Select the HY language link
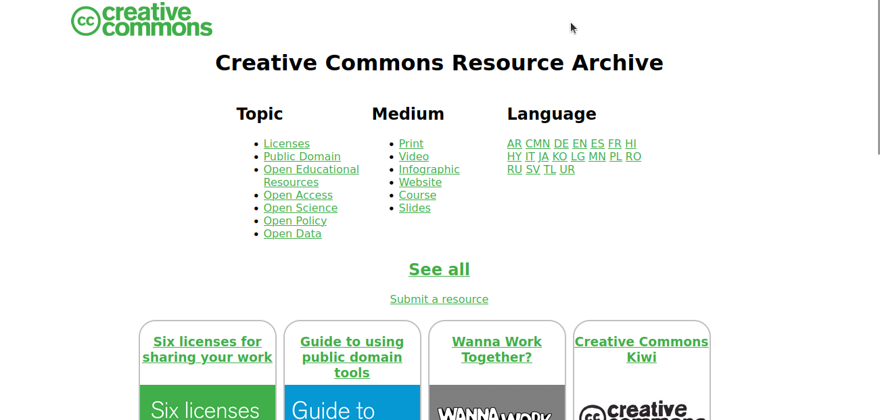This screenshot has width=880, height=420. pyautogui.click(x=515, y=156)
